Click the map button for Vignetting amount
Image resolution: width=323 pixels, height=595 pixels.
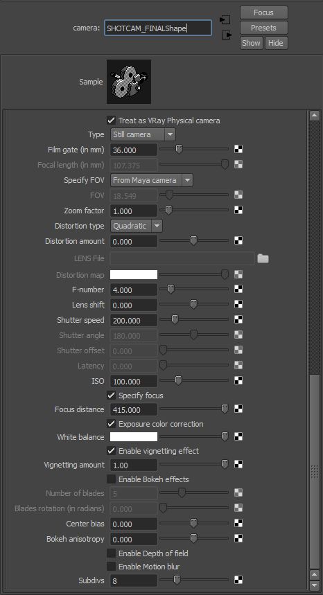(238, 465)
